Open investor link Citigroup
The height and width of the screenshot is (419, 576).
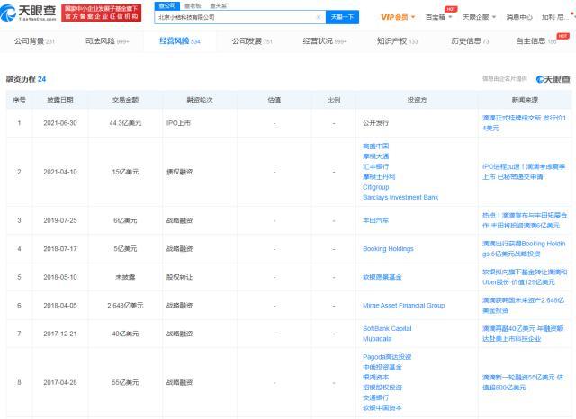pos(376,187)
